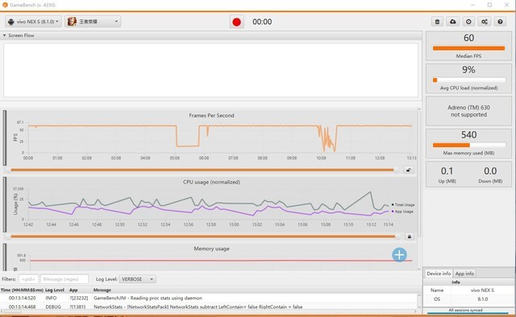
Task: Open the VERBOSE log level dropdown
Action: tap(137, 279)
